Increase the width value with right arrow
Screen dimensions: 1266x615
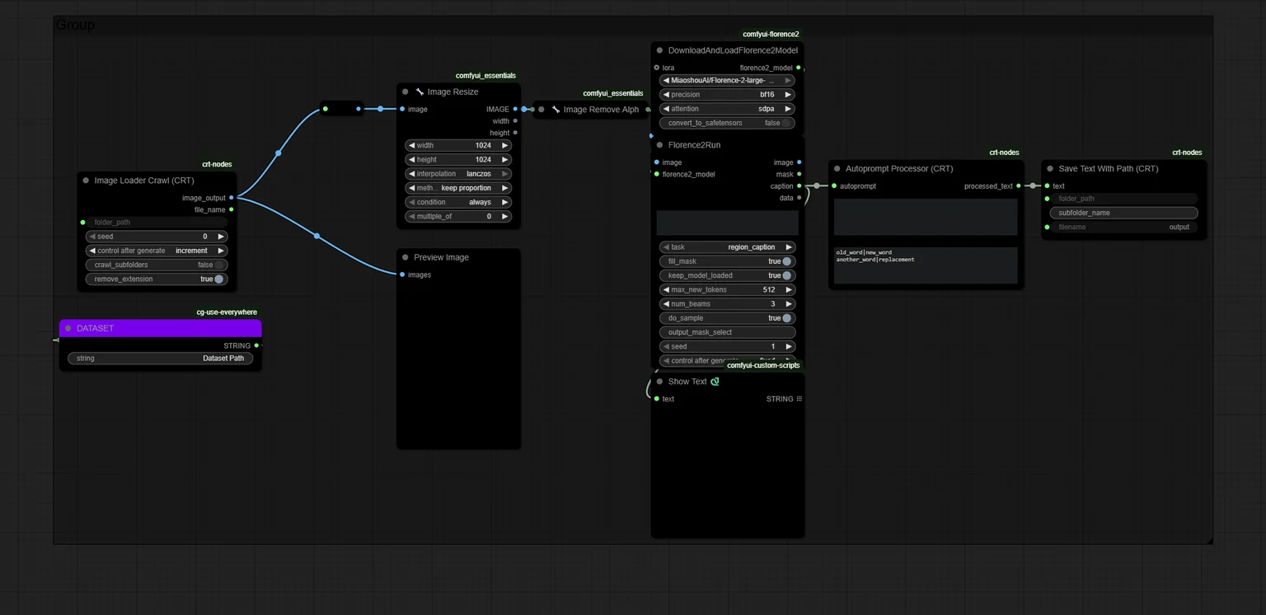504,146
